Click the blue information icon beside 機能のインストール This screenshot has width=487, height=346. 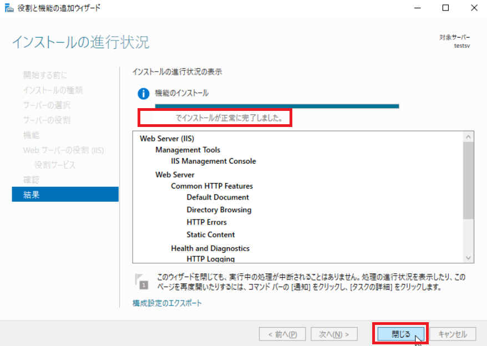click(143, 94)
